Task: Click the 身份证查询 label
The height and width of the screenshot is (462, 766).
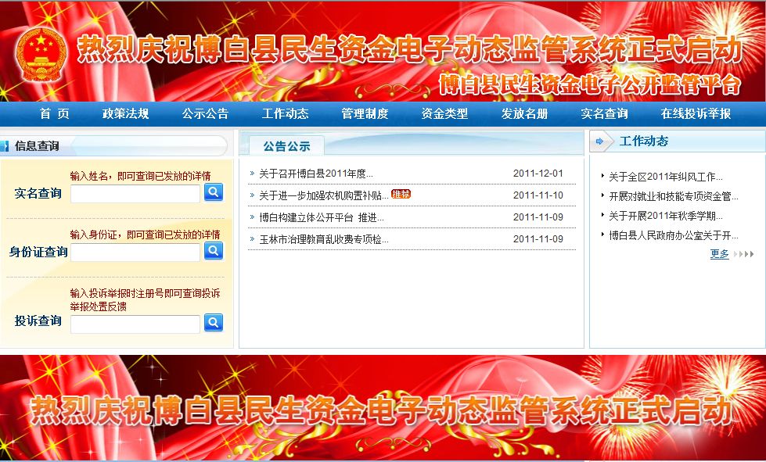Action: (38, 252)
